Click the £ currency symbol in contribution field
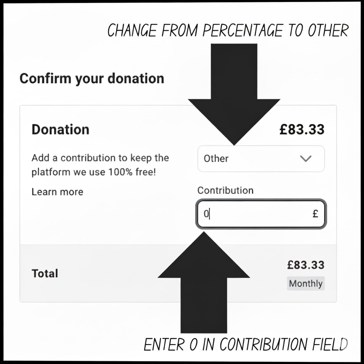Image resolution: width=364 pixels, height=364 pixels. click(x=316, y=214)
